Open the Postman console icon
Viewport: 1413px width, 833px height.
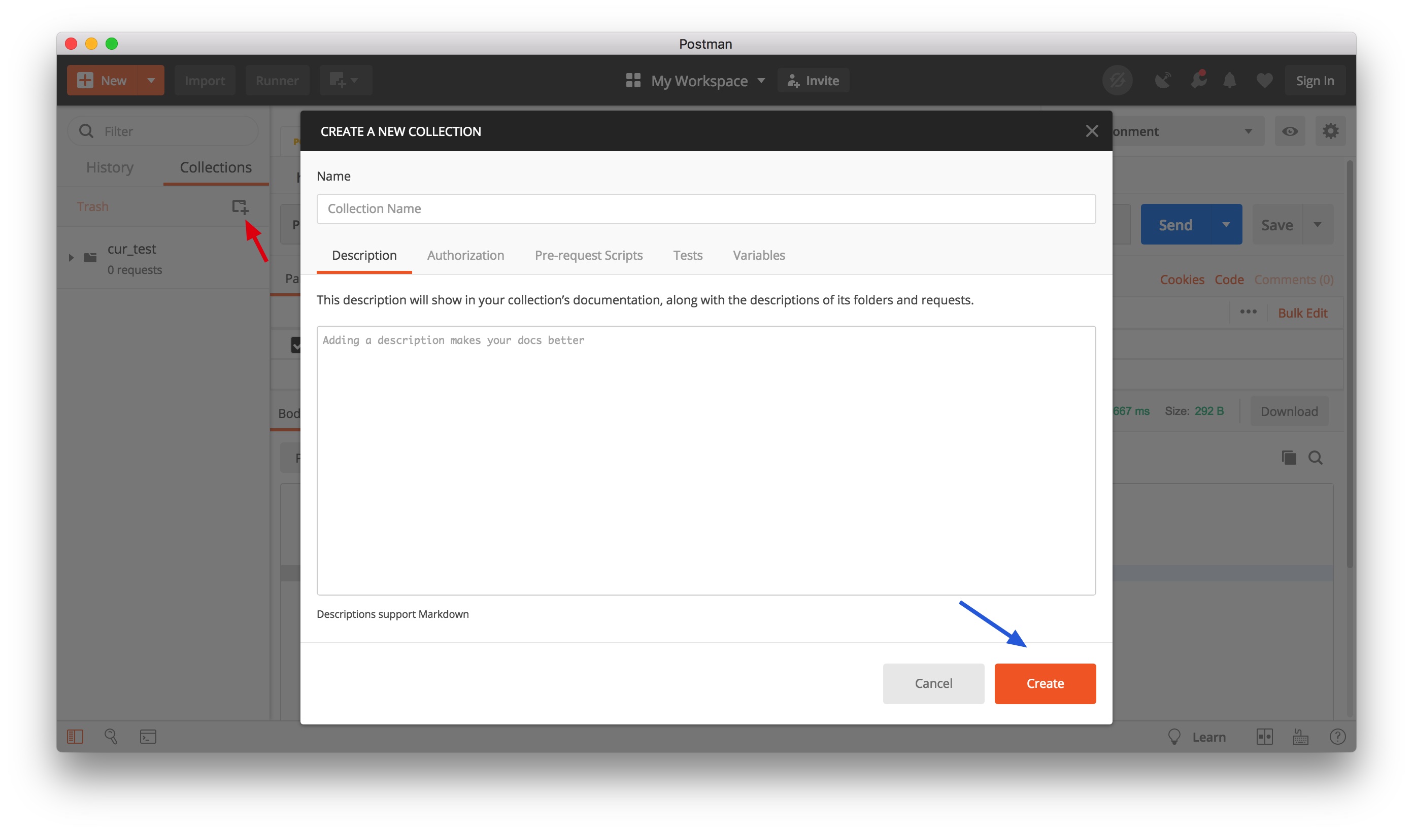pos(148,737)
